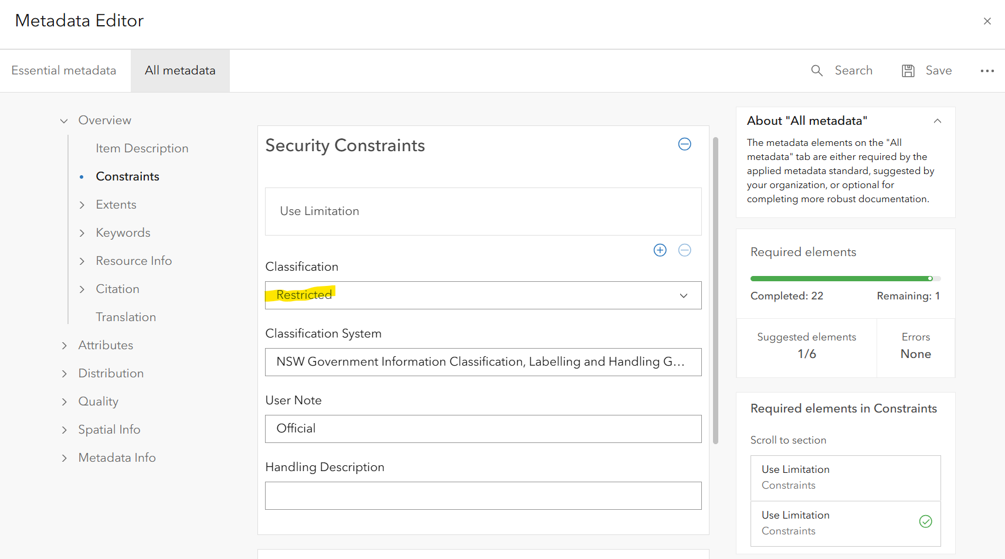This screenshot has width=1005, height=559.
Task: Click the Quality label
Action: [x=99, y=401]
